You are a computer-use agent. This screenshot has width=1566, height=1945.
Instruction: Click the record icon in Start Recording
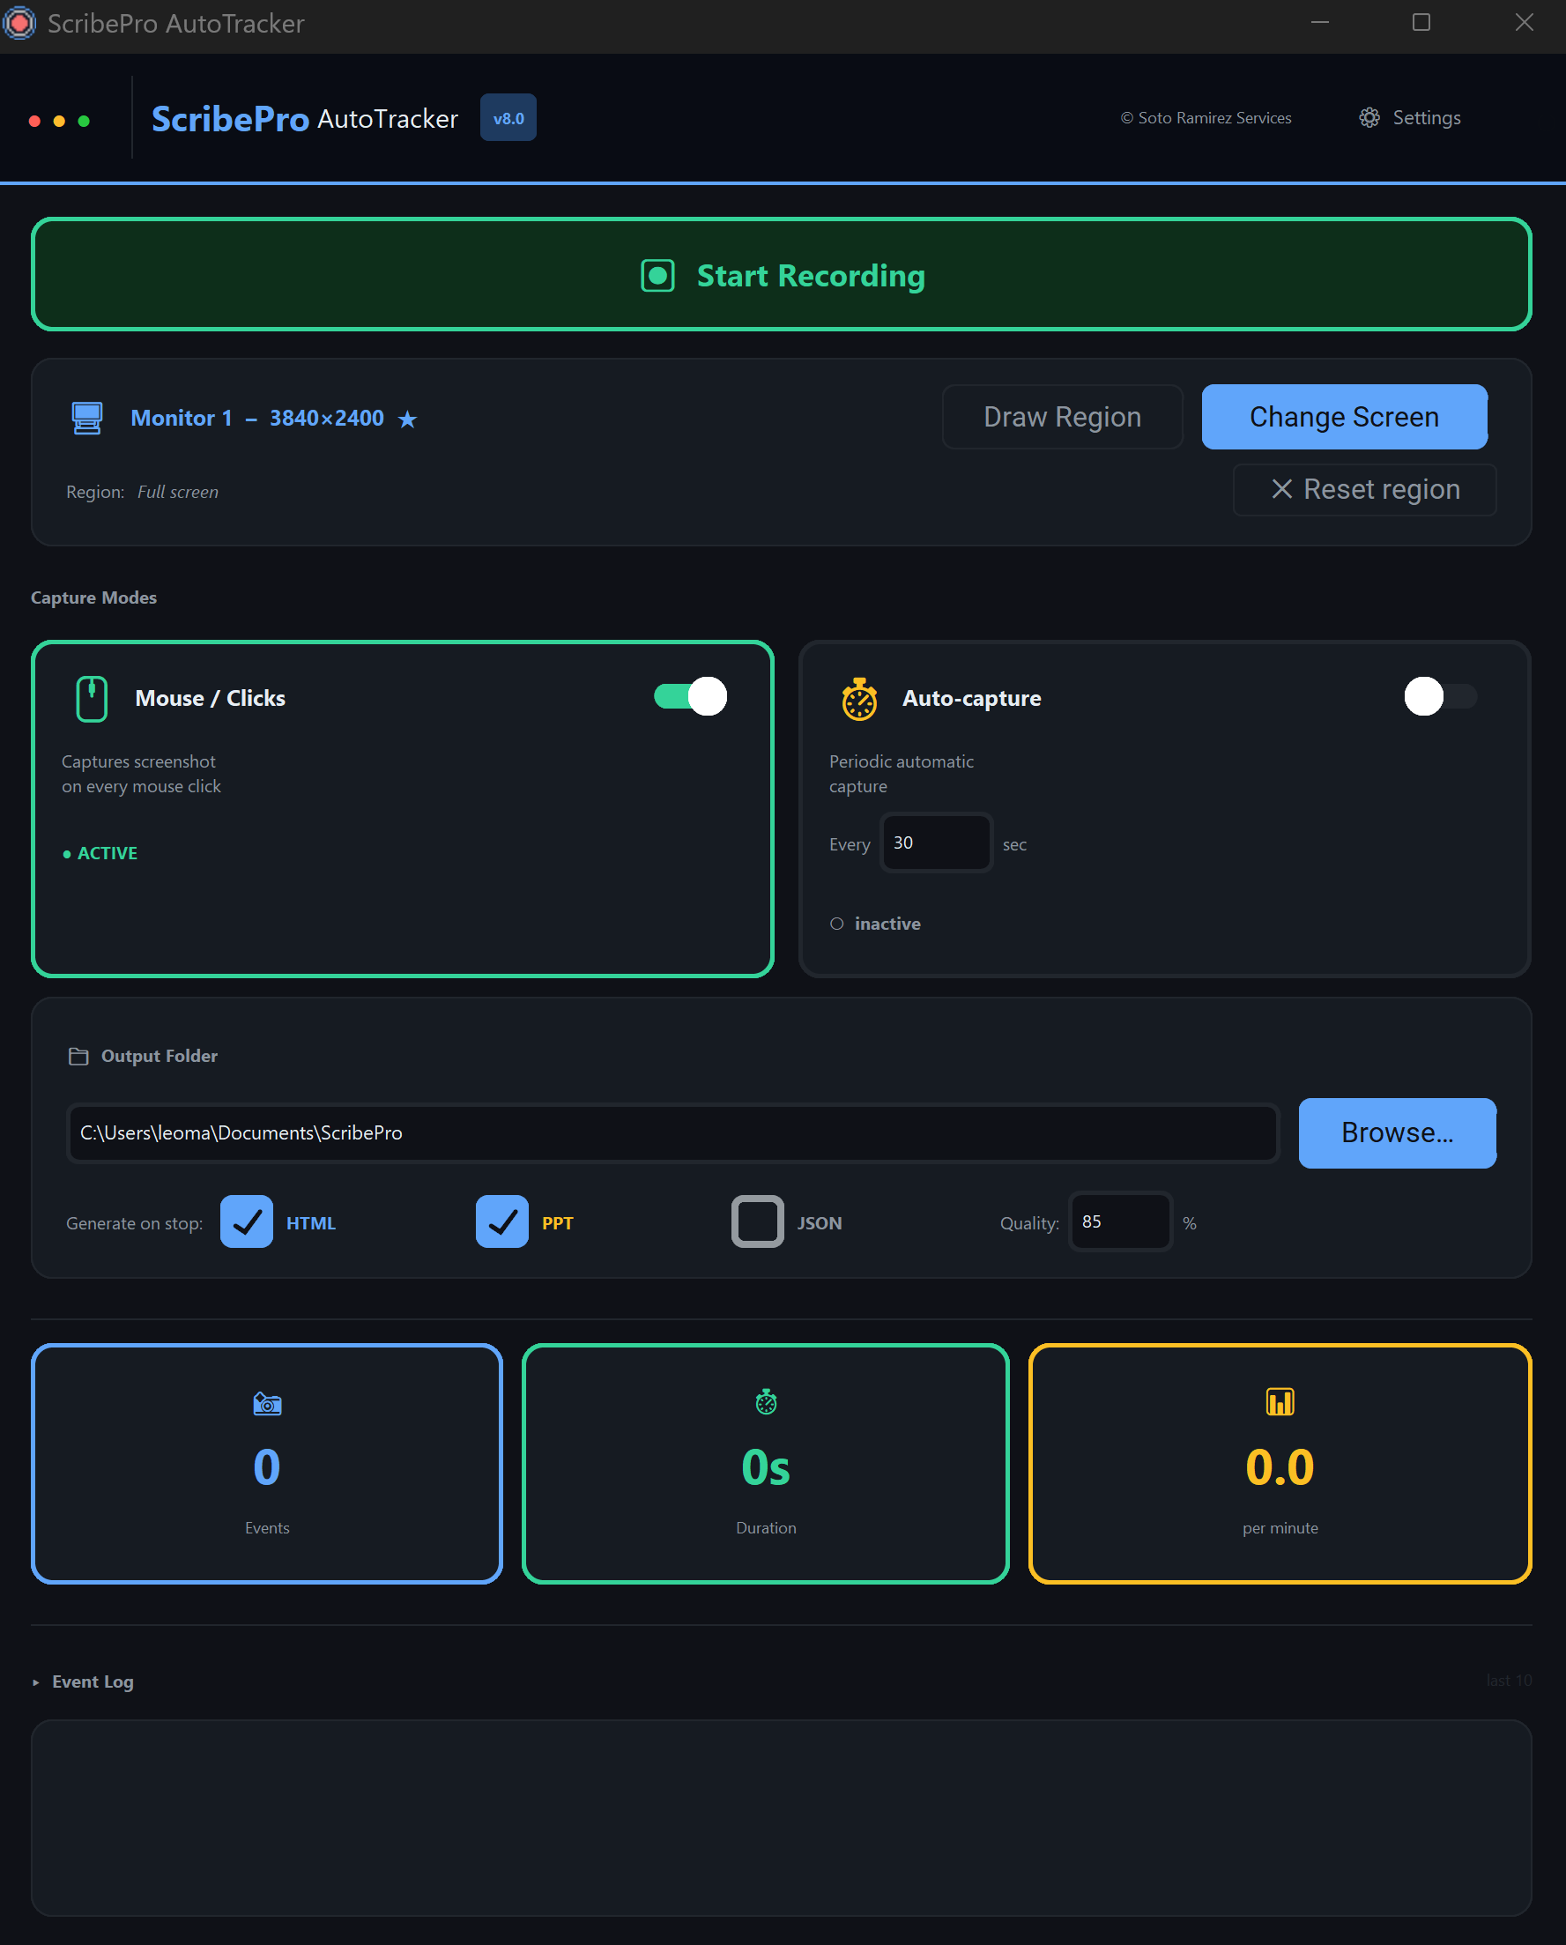[x=657, y=275]
